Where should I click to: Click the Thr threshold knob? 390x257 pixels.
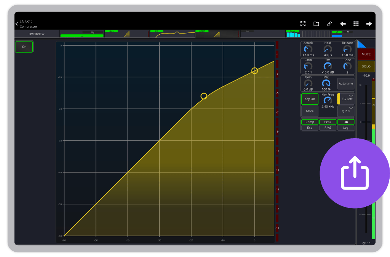coord(328,66)
